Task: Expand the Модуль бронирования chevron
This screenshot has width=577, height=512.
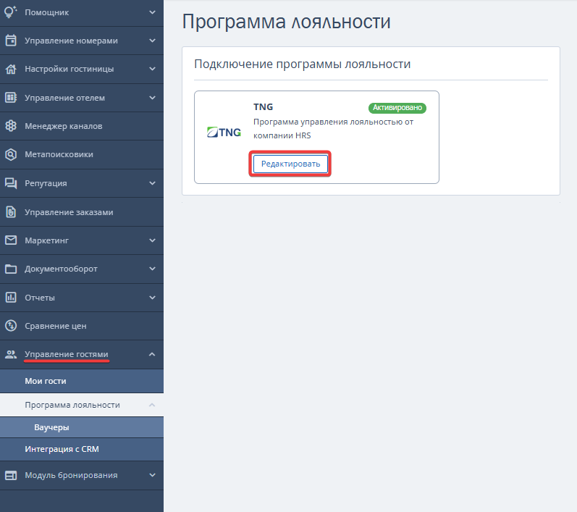Action: (152, 475)
